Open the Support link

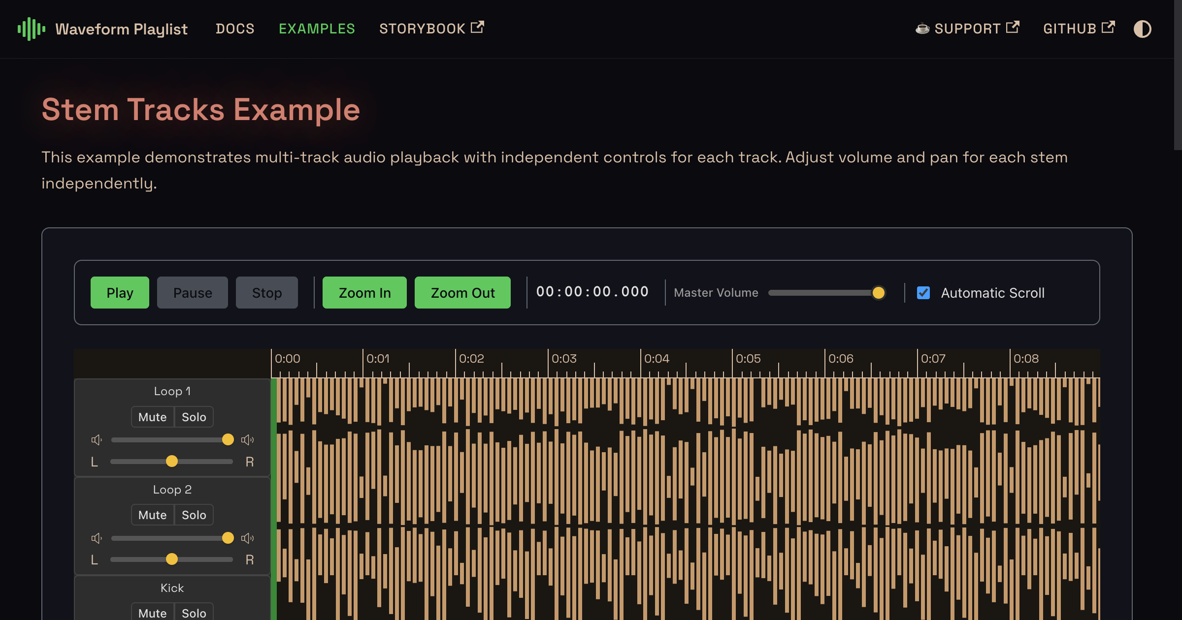click(967, 29)
